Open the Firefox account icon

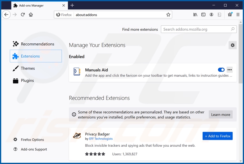(x=211, y=15)
